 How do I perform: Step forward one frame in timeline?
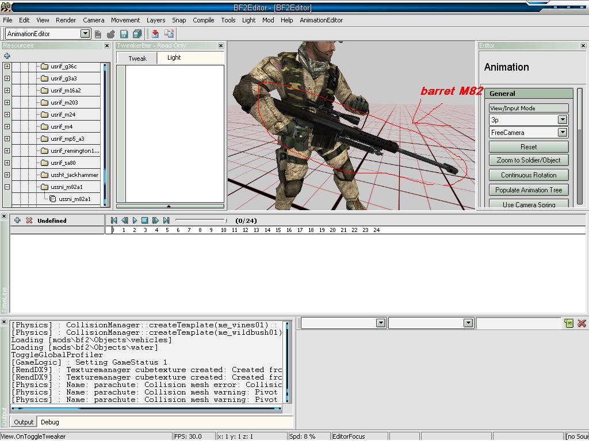tap(155, 220)
